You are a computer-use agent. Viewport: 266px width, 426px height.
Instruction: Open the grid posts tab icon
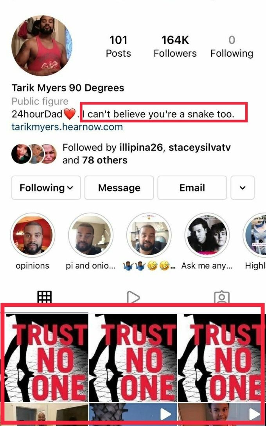(x=45, y=297)
